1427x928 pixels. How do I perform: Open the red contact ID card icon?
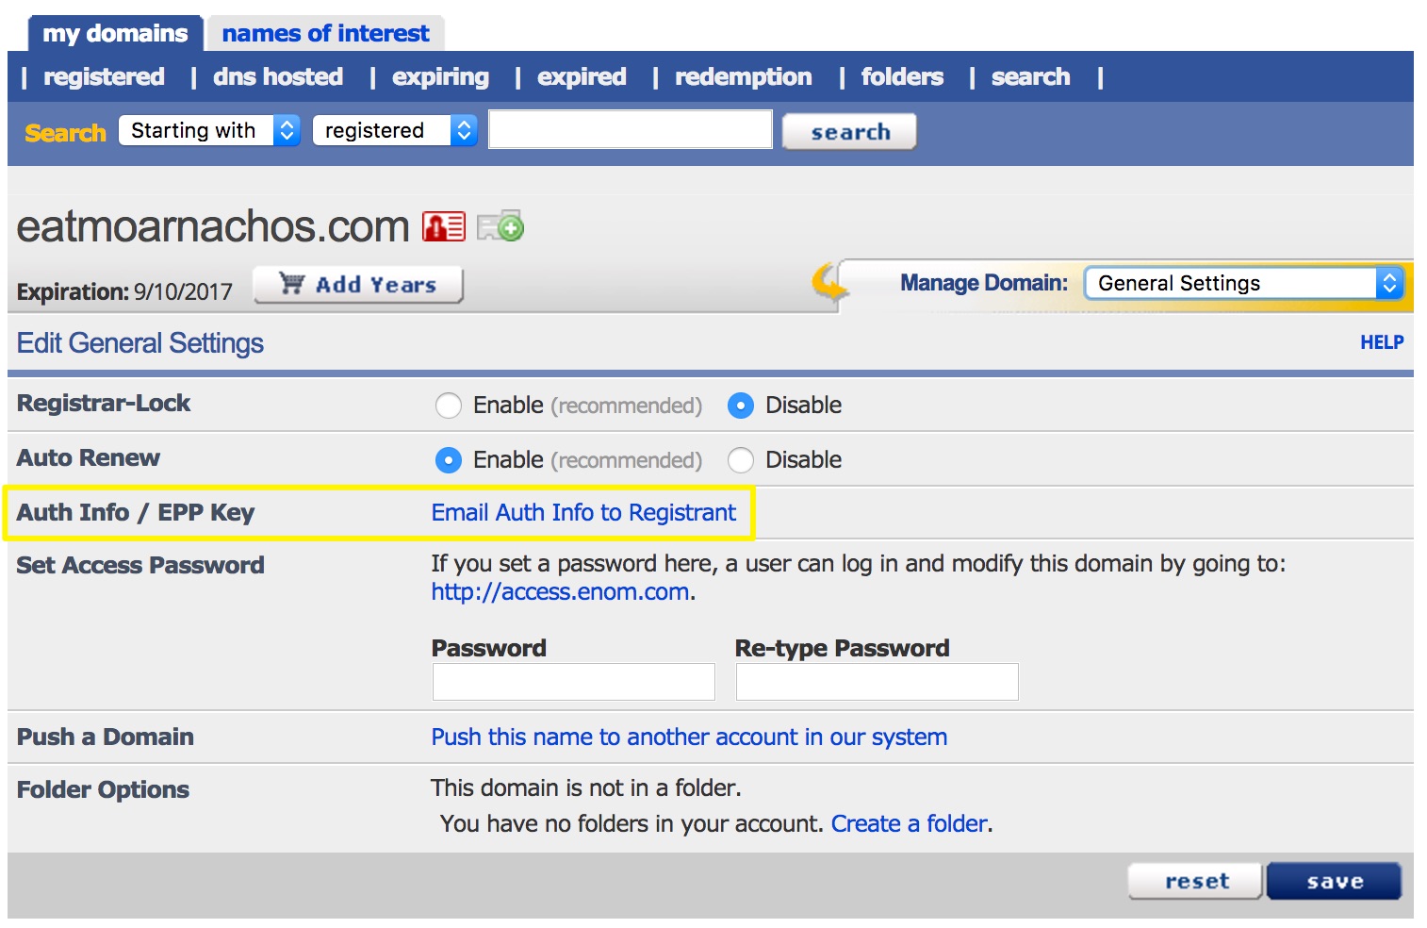click(444, 226)
